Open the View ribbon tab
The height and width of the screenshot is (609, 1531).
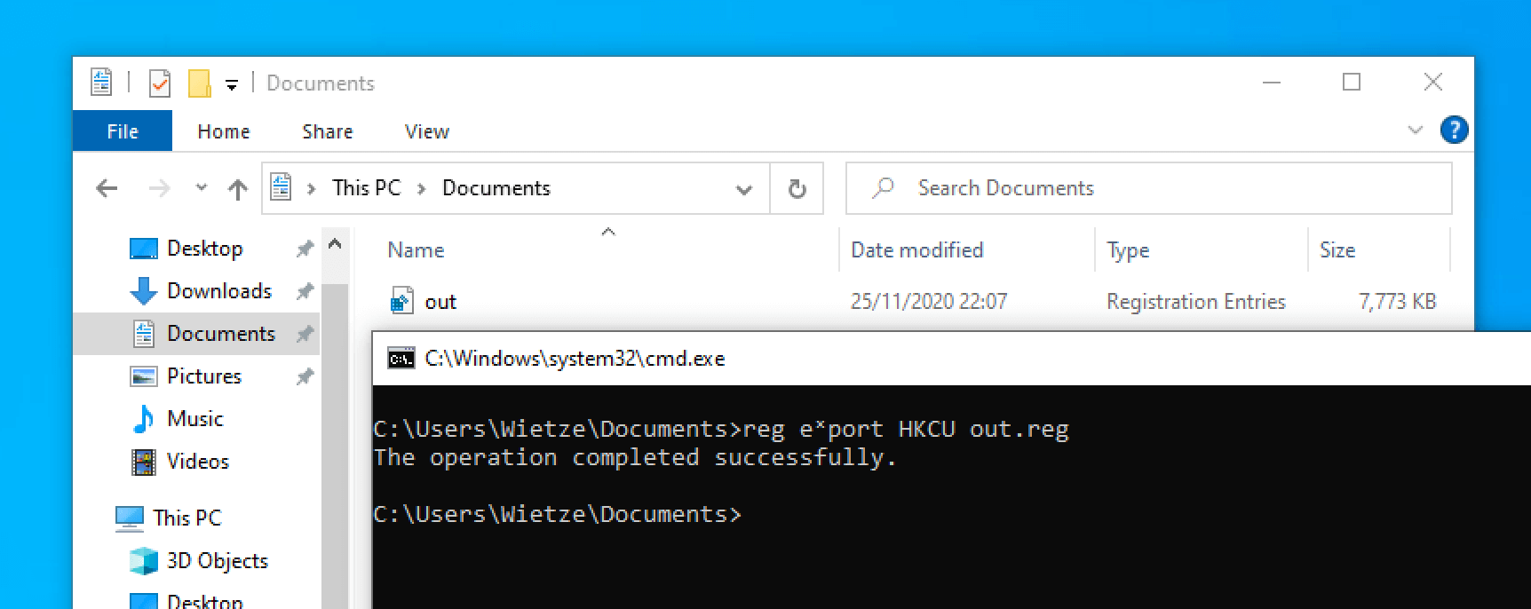point(427,131)
